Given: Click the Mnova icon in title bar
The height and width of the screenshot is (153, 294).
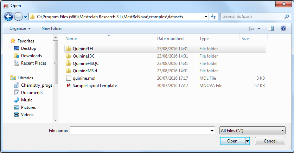Looking at the screenshot, I should tap(6, 6).
